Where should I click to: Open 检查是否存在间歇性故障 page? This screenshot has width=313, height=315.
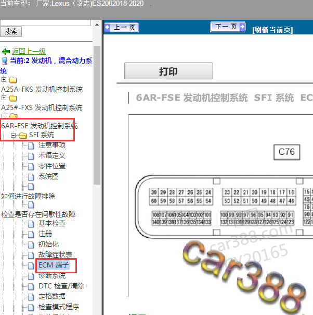tap(38, 214)
